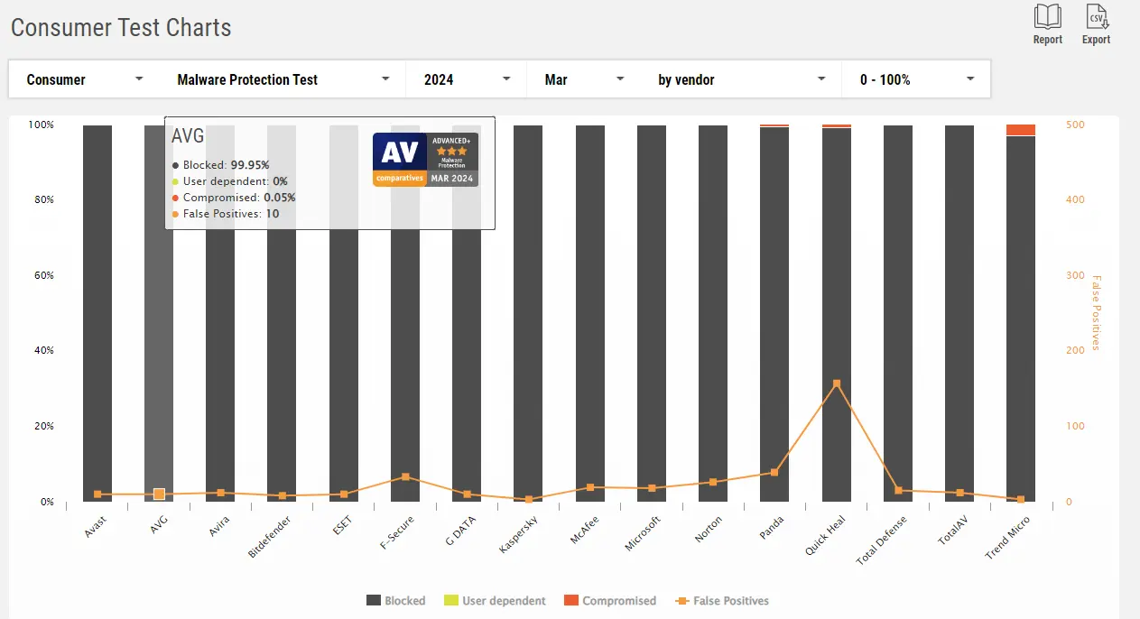Select the Quick Heal bar
The height and width of the screenshot is (619, 1140).
pos(837,315)
